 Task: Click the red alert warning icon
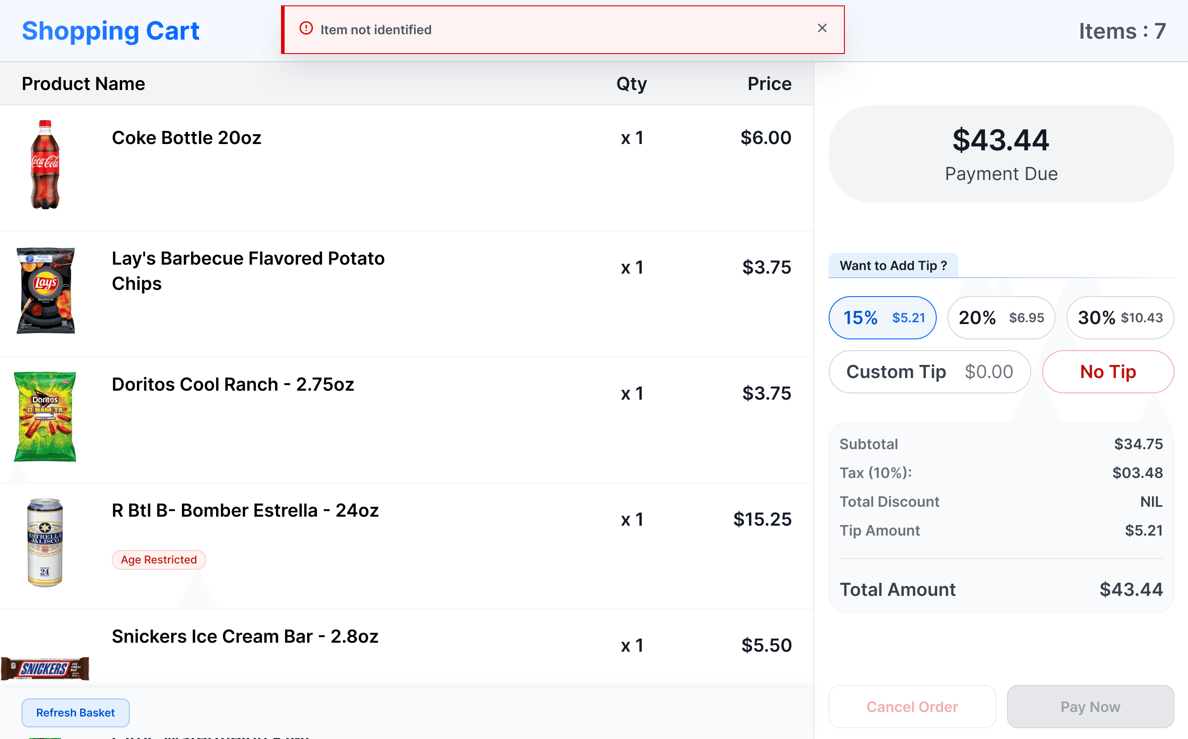tap(306, 28)
